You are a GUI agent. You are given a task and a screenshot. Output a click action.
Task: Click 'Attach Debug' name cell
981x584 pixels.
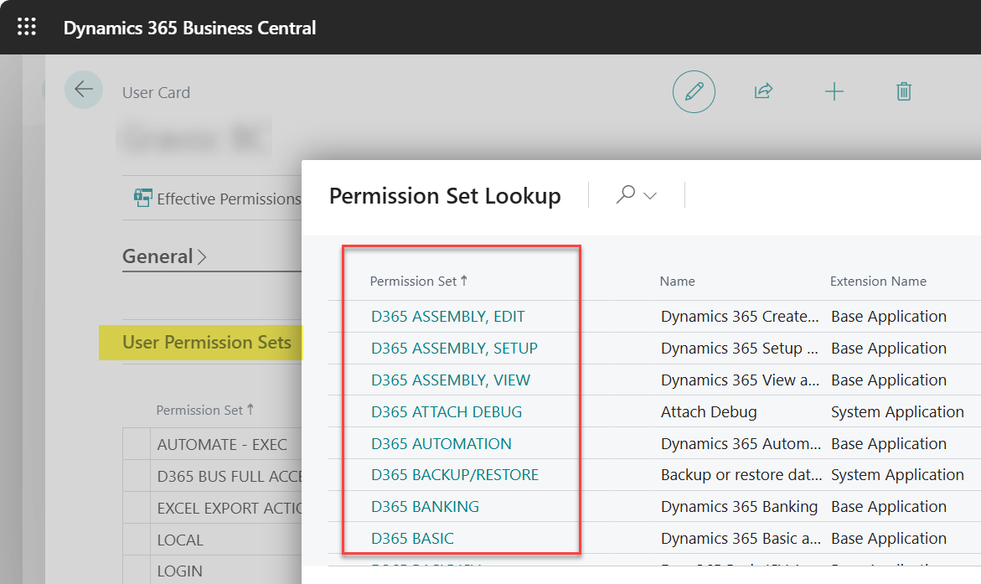pyautogui.click(x=709, y=412)
